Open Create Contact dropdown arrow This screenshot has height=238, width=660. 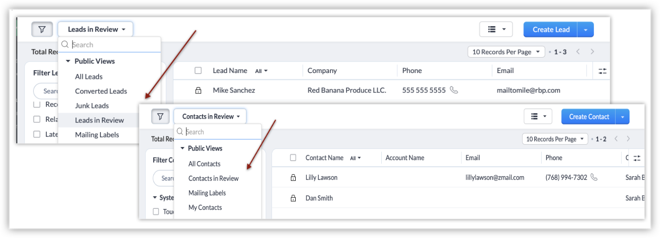pyautogui.click(x=623, y=117)
